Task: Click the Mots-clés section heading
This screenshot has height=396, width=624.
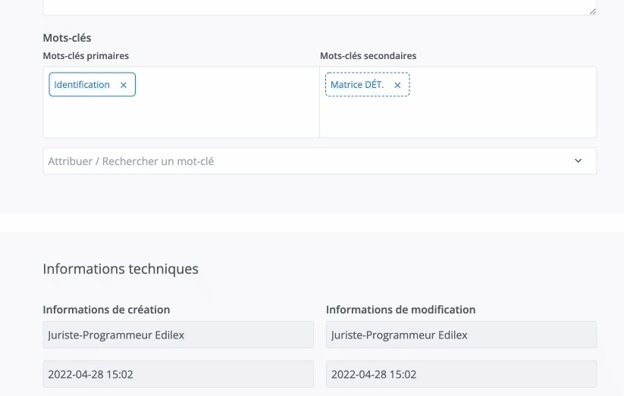Action: coord(67,38)
